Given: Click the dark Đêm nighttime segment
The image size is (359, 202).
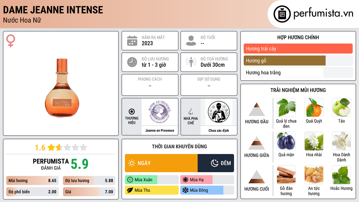Looking at the screenshot, I should pos(216,163).
